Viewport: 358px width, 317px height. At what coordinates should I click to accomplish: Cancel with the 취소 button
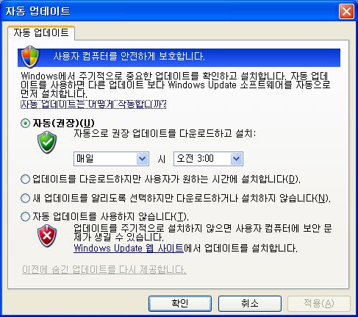pos(250,304)
